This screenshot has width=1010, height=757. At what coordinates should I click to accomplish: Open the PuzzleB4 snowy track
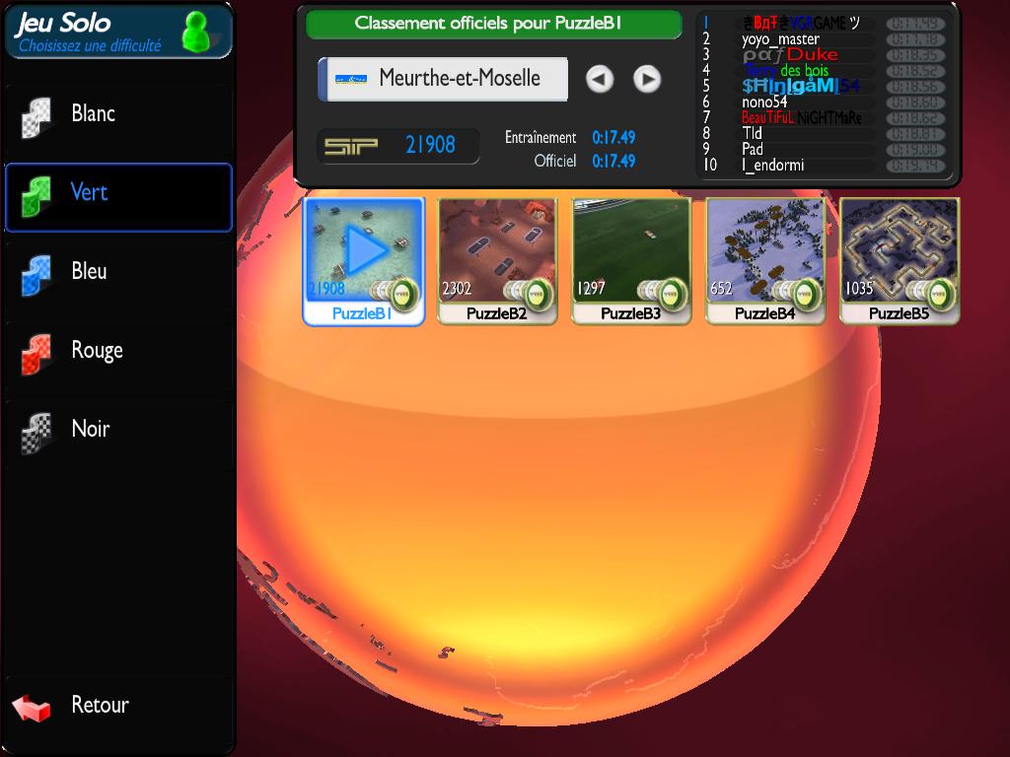(x=765, y=250)
